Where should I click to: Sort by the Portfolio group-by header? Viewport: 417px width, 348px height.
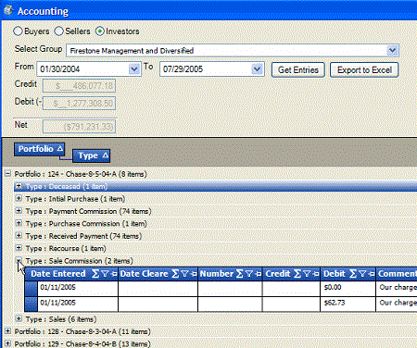coord(39,149)
